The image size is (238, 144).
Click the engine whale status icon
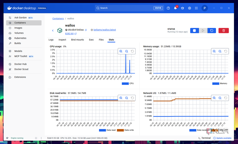tap(7, 138)
